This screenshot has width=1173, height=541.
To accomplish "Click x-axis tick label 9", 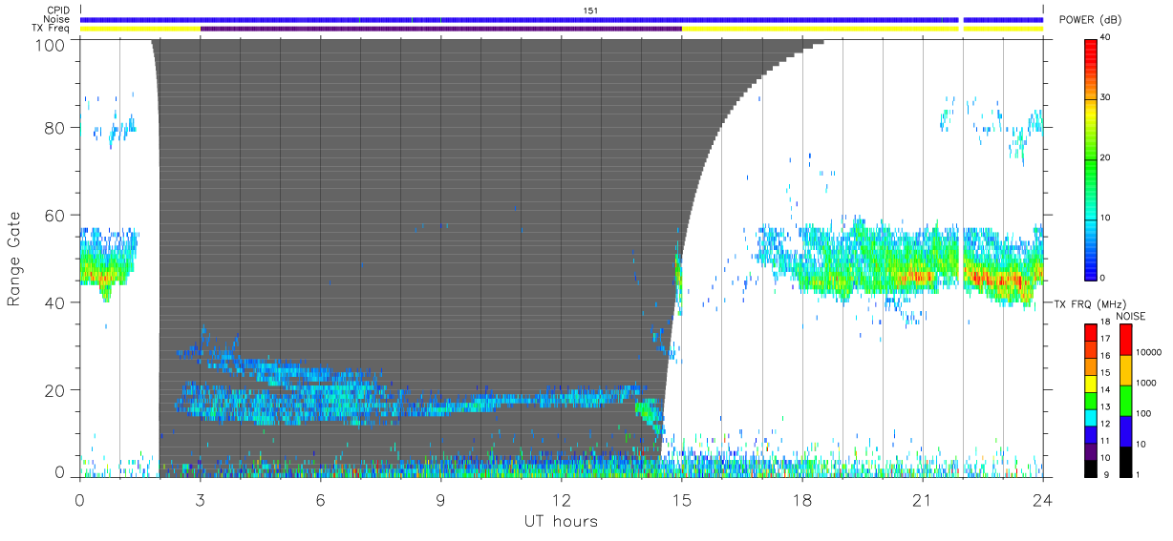I will [x=440, y=499].
